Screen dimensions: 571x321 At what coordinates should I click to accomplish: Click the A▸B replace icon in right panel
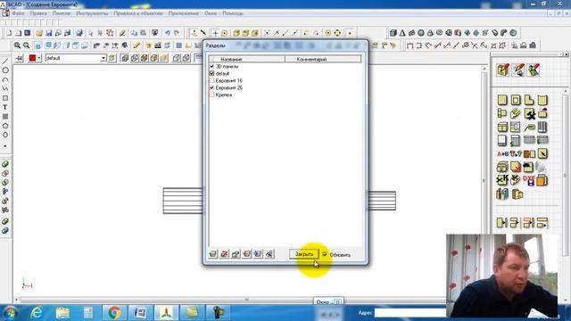click(502, 154)
